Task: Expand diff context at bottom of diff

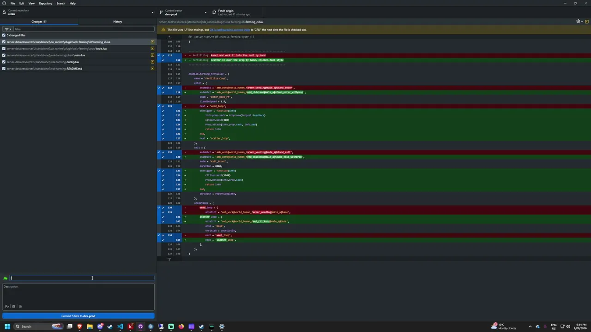Action: point(169,259)
